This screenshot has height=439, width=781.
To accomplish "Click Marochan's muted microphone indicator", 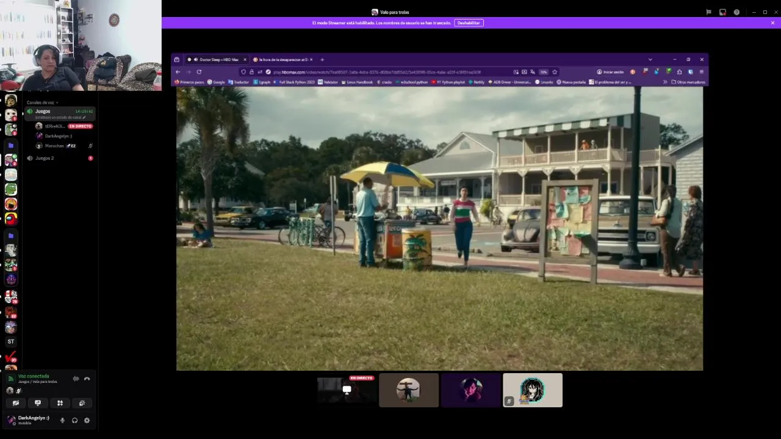I will (90, 146).
